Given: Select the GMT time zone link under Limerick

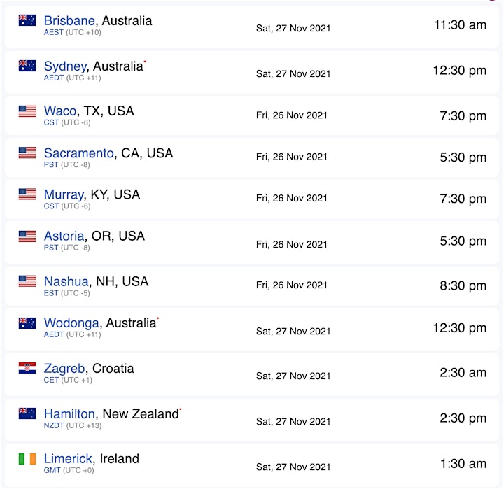Looking at the screenshot, I should pyautogui.click(x=52, y=470).
